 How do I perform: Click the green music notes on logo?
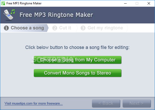point(13,12)
